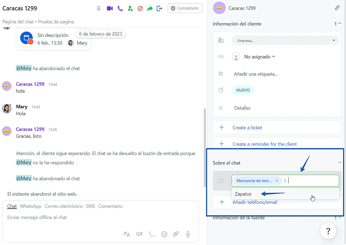
Task: Mark the chat as Completado
Action: [x=185, y=8]
